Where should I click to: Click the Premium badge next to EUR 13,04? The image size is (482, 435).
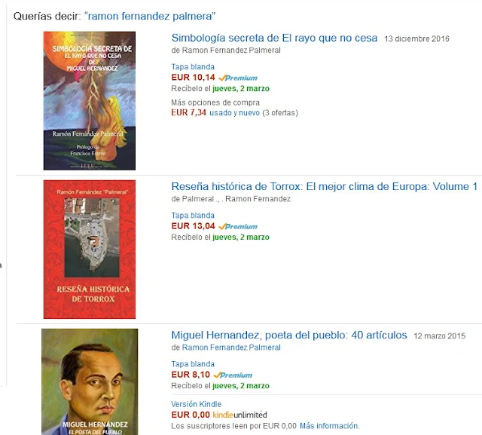238,226
